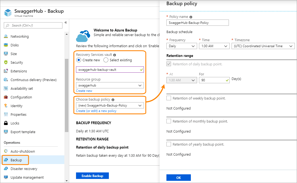Open the Timezone dropdown
Screen dimensions: 297x183
coord(263,46)
